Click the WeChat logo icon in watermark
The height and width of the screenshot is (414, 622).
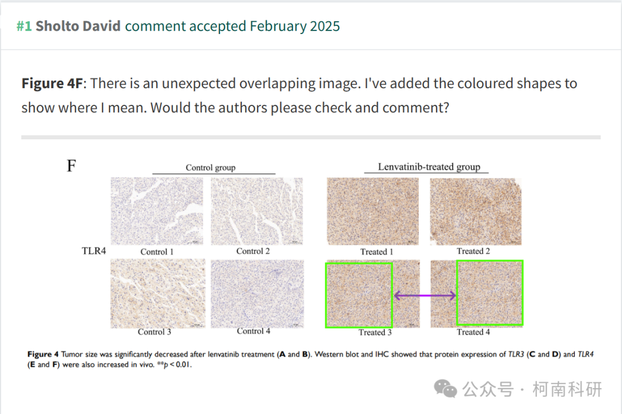click(445, 389)
